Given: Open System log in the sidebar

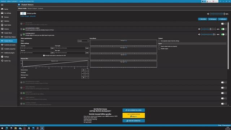Looking at the screenshot, I should [x=9, y=61].
